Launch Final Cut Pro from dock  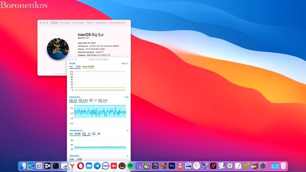point(147,166)
